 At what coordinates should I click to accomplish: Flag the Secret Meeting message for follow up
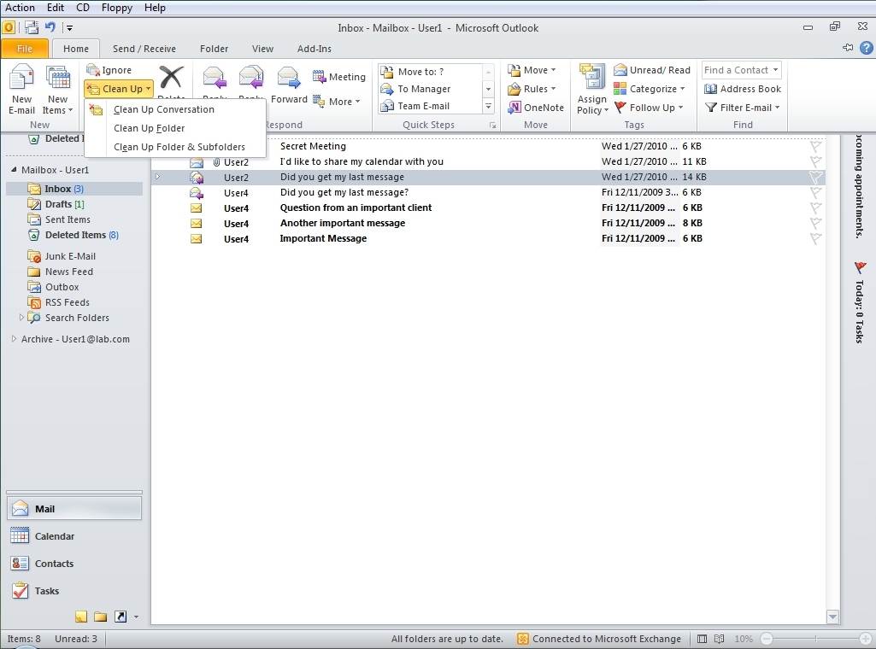814,146
